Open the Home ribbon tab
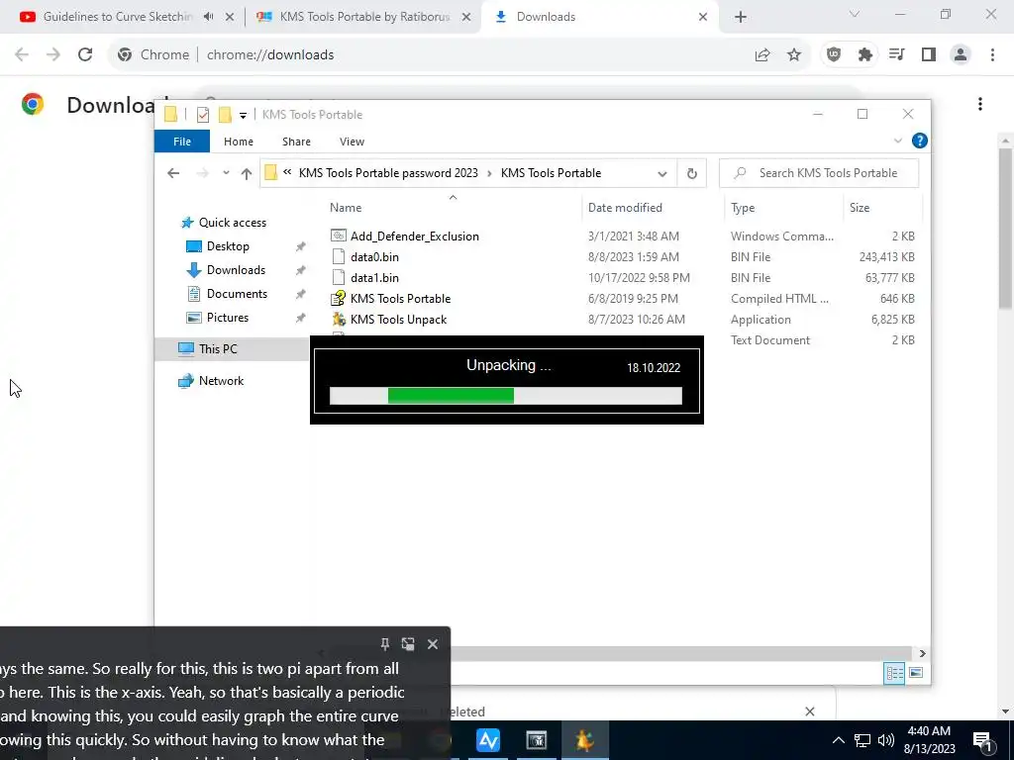This screenshot has height=760, width=1014. point(239,142)
